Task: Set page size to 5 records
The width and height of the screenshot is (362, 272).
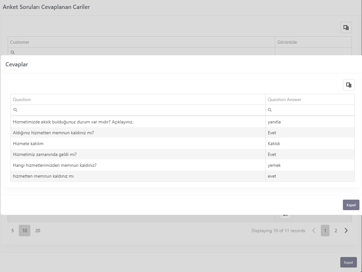Action: point(13,231)
